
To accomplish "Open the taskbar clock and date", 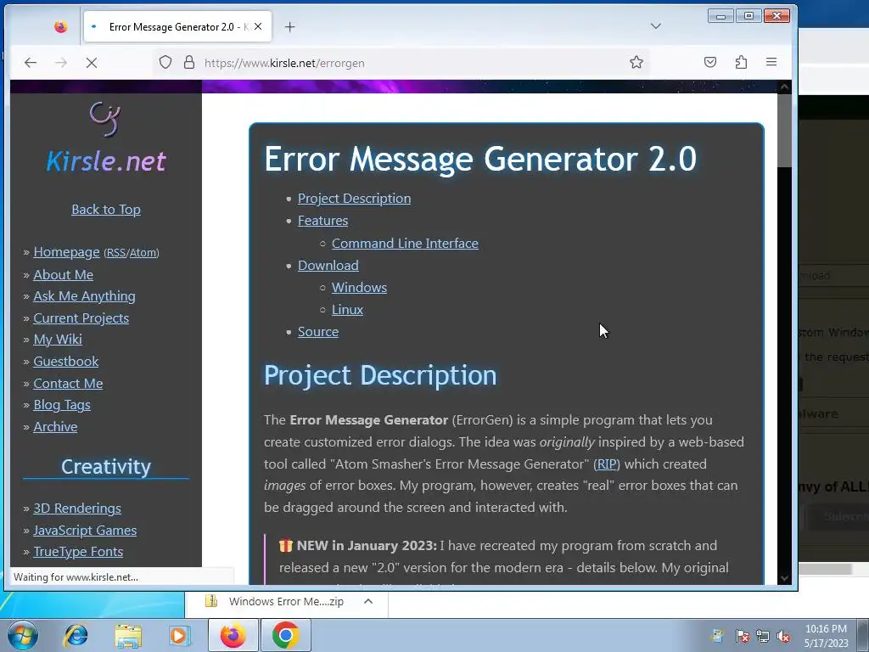I will [826, 636].
